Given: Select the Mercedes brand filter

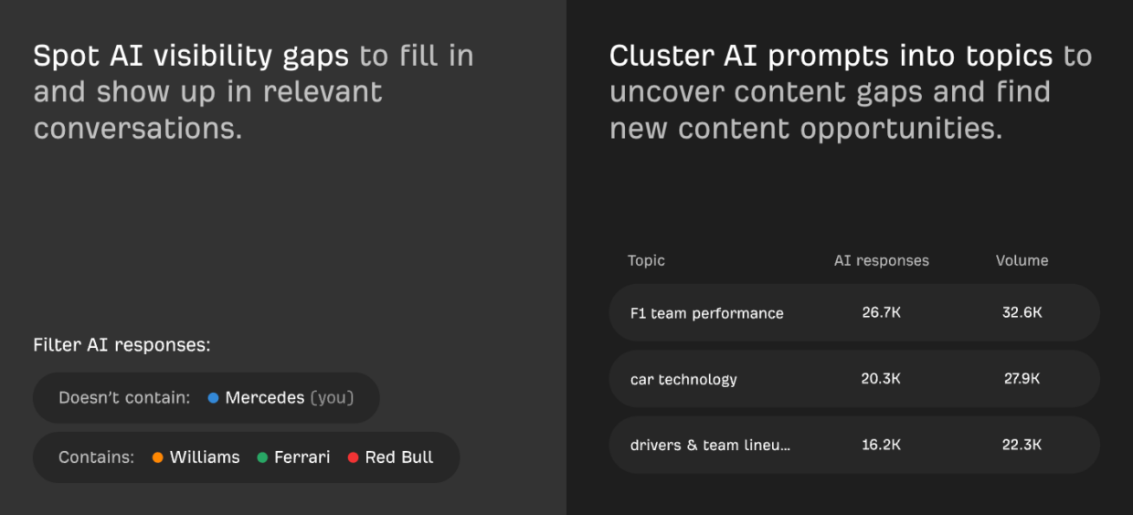Looking at the screenshot, I should (x=265, y=398).
